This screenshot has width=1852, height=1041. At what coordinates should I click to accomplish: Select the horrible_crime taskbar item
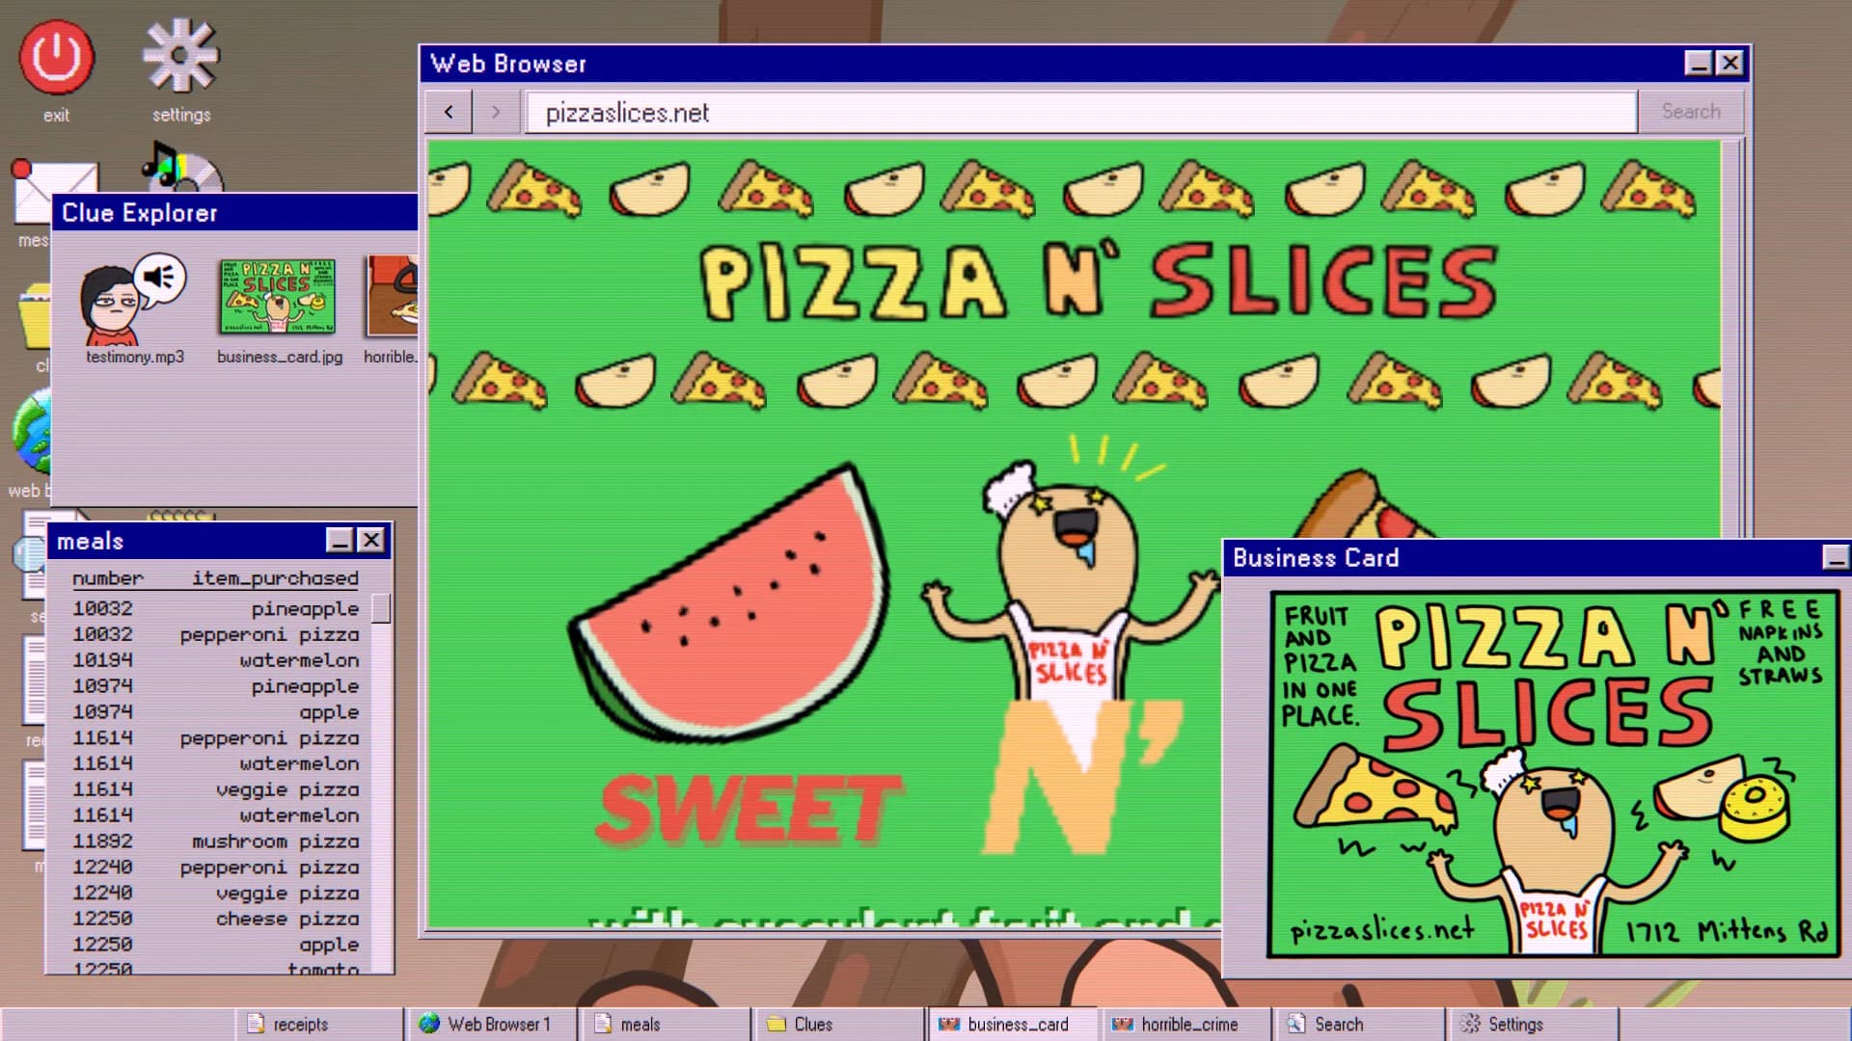(x=1186, y=1024)
